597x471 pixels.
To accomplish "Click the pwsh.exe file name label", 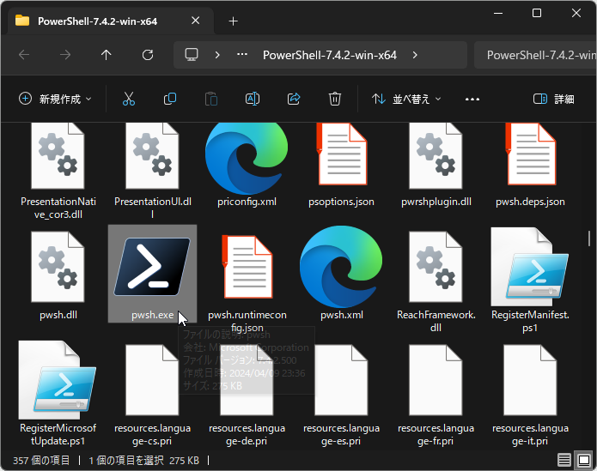I will click(x=152, y=315).
